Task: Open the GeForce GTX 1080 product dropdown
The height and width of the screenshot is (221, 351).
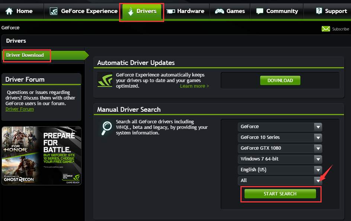Action: click(x=280, y=148)
